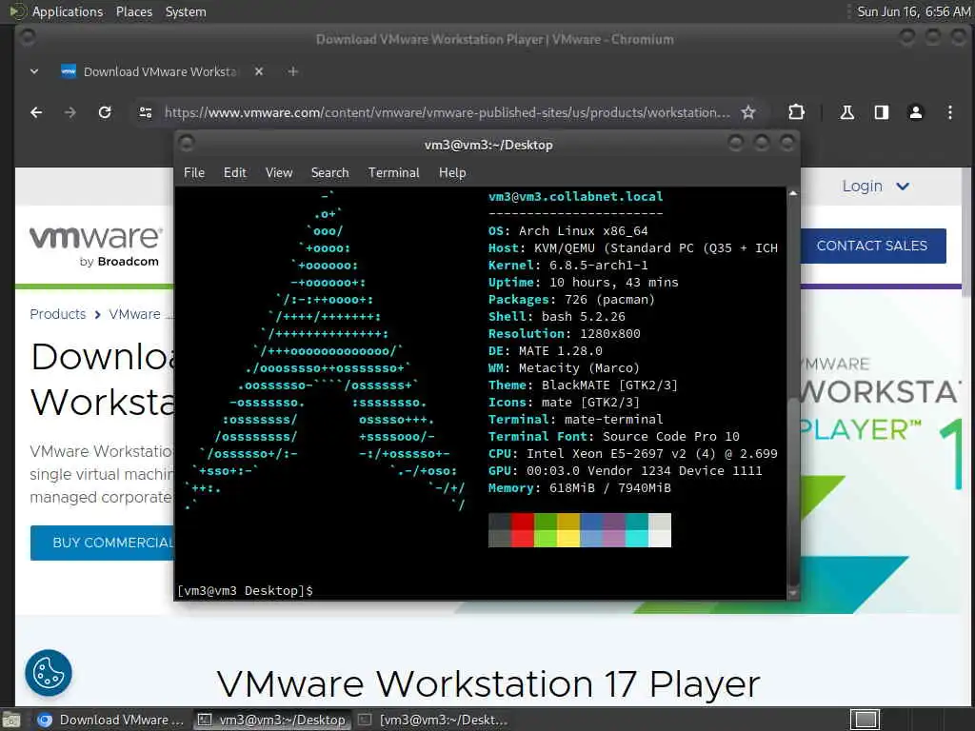Click terminal scrollbar up arrow
Screen dimensions: 975x731
[793, 193]
